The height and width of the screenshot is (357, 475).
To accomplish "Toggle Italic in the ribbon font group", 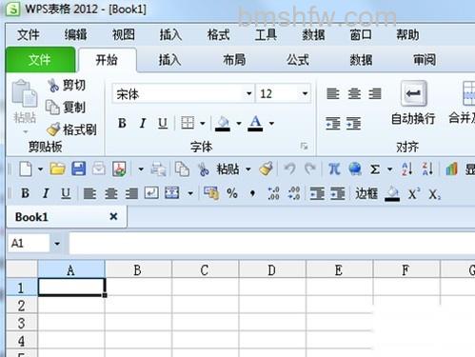I will pos(143,123).
